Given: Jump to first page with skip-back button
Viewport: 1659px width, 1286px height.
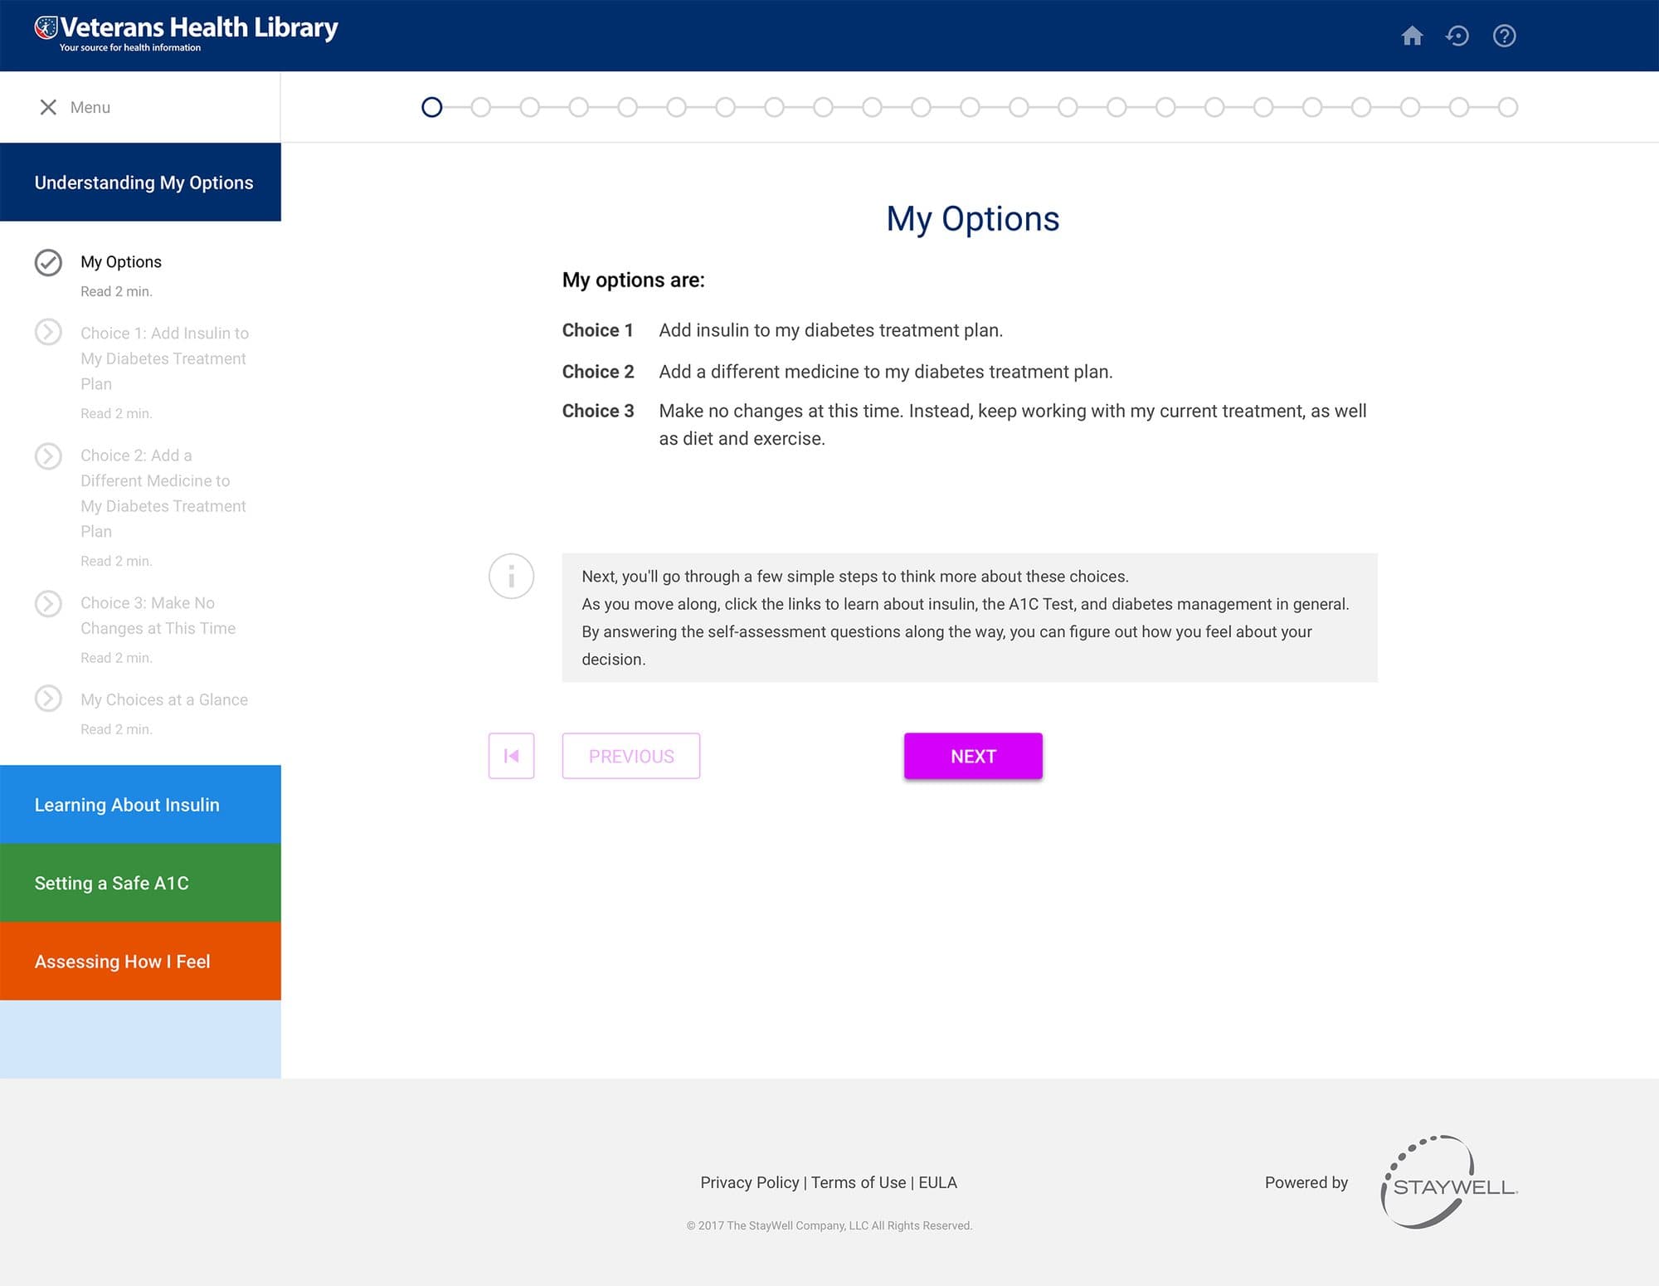Looking at the screenshot, I should tap(511, 756).
